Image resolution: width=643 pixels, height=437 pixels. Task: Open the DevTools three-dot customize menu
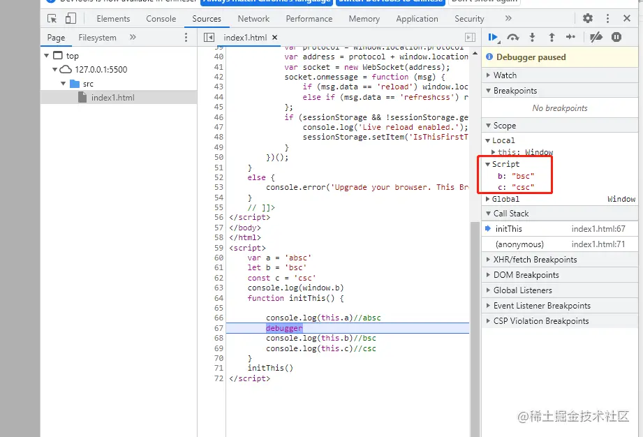click(x=607, y=18)
